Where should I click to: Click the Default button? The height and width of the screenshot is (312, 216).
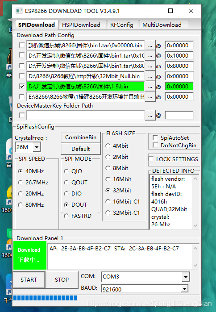tap(80, 149)
